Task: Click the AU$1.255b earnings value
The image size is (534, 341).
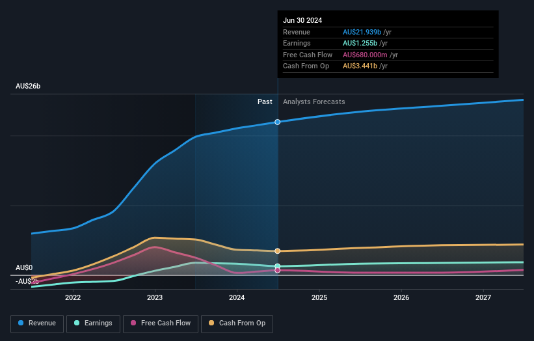Action: 360,43
